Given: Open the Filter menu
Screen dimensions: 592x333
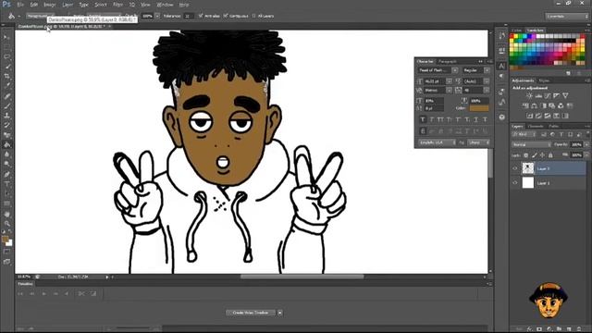Looking at the screenshot, I should (117, 5).
